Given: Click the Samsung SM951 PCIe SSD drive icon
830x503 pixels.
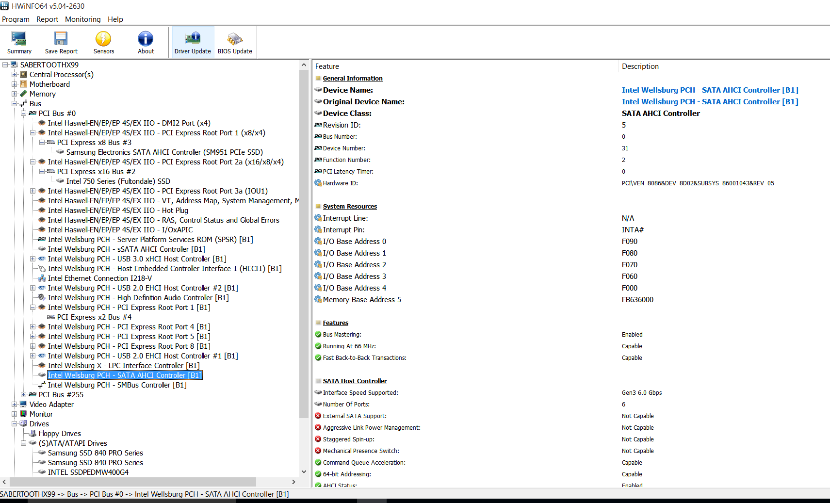Looking at the screenshot, I should (x=60, y=152).
